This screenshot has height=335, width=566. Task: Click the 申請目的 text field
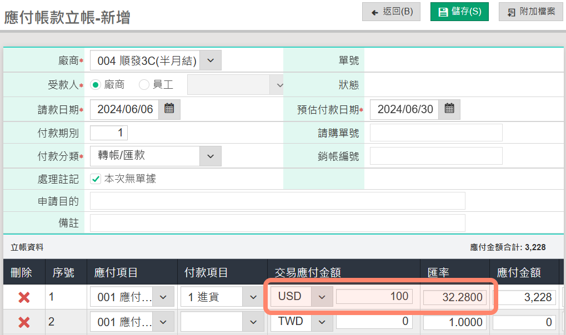click(277, 201)
